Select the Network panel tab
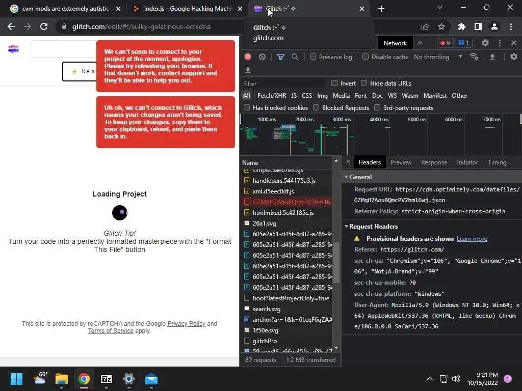The width and height of the screenshot is (522, 391). tap(395, 43)
